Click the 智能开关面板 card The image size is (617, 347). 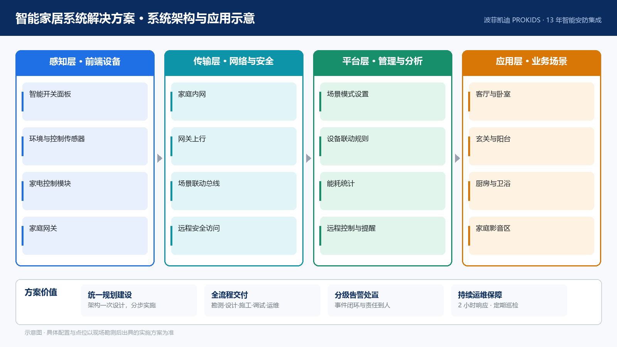(85, 101)
